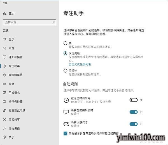Select the 仅优先级 radio button
This screenshot has height=145, width=168.
pyautogui.click(x=65, y=53)
